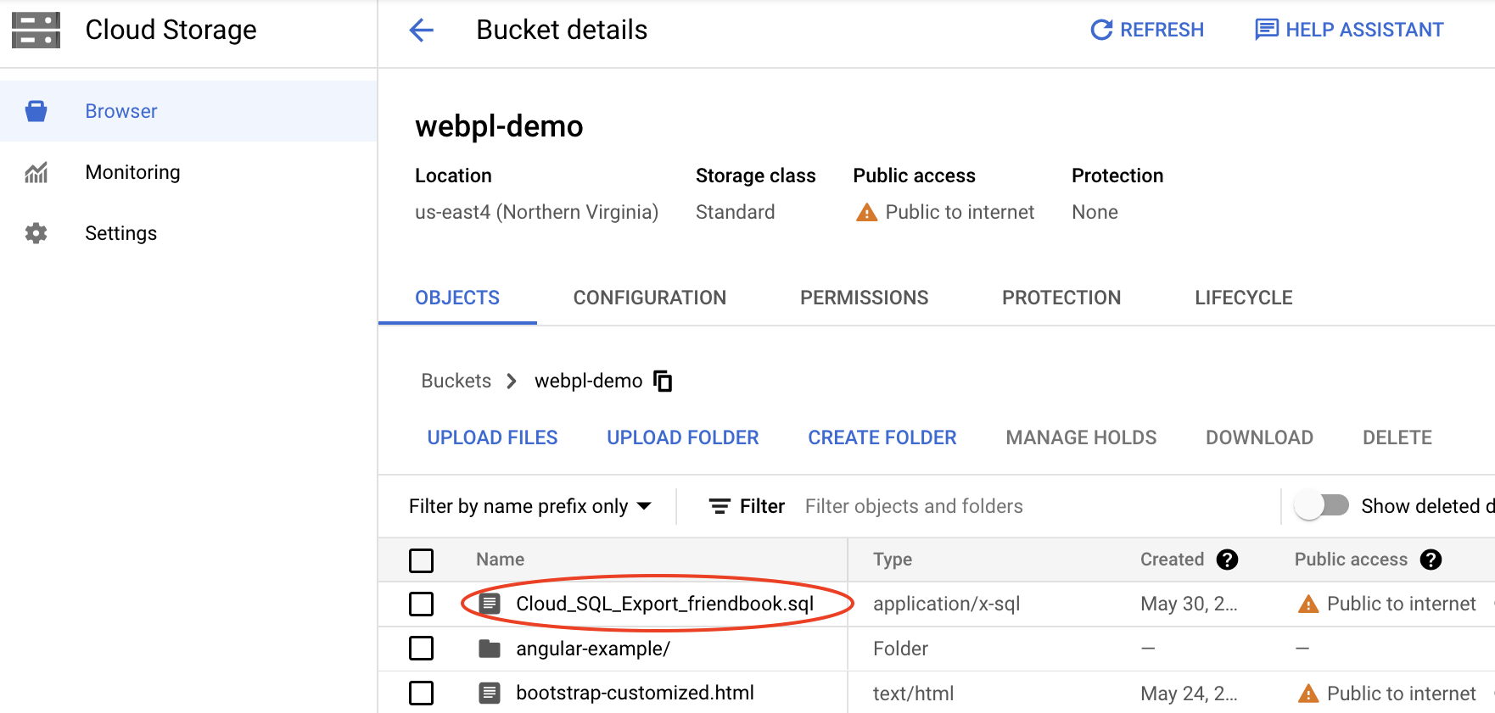Click the Cloud Storage product icon
This screenshot has width=1495, height=713.
click(x=36, y=31)
